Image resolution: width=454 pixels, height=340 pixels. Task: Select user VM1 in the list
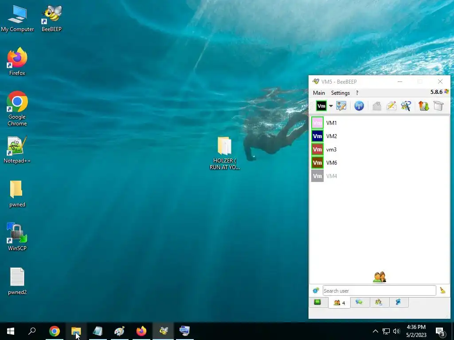click(380, 123)
